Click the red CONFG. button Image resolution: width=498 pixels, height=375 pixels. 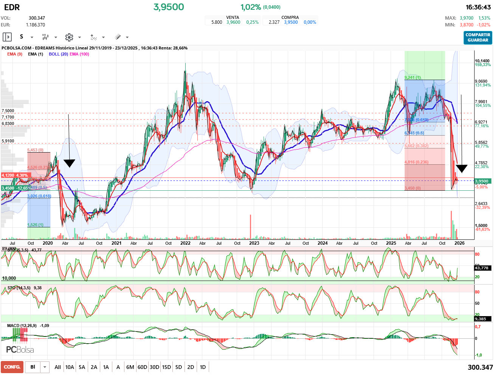(x=12, y=367)
